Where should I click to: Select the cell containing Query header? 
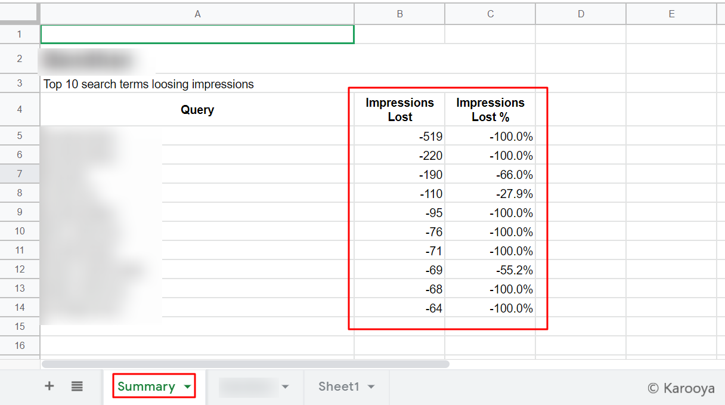pos(197,110)
